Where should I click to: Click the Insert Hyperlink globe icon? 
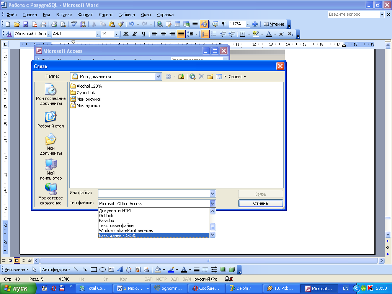click(160, 24)
